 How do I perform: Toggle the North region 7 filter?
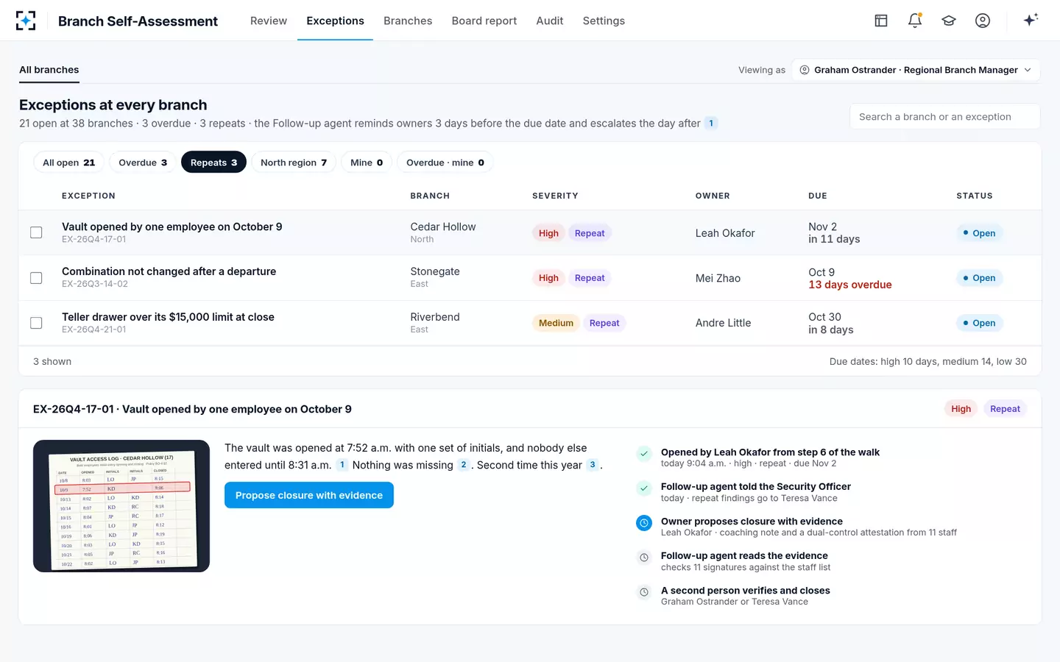(294, 163)
